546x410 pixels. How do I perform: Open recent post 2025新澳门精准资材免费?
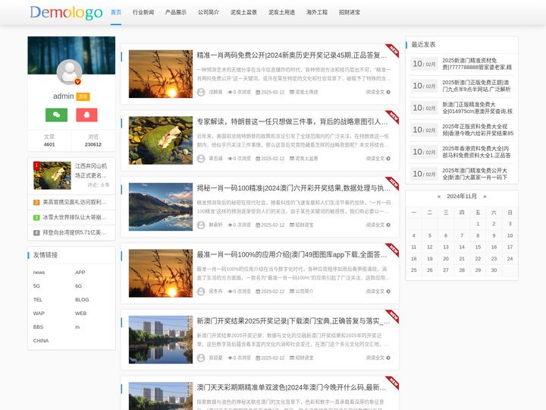pos(477,64)
